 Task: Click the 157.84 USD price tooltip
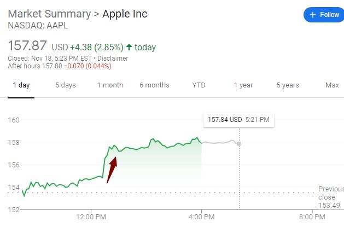click(x=238, y=120)
